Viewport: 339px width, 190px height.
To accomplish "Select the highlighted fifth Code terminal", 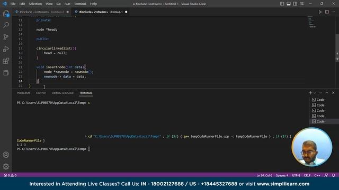I will click(x=324, y=121).
